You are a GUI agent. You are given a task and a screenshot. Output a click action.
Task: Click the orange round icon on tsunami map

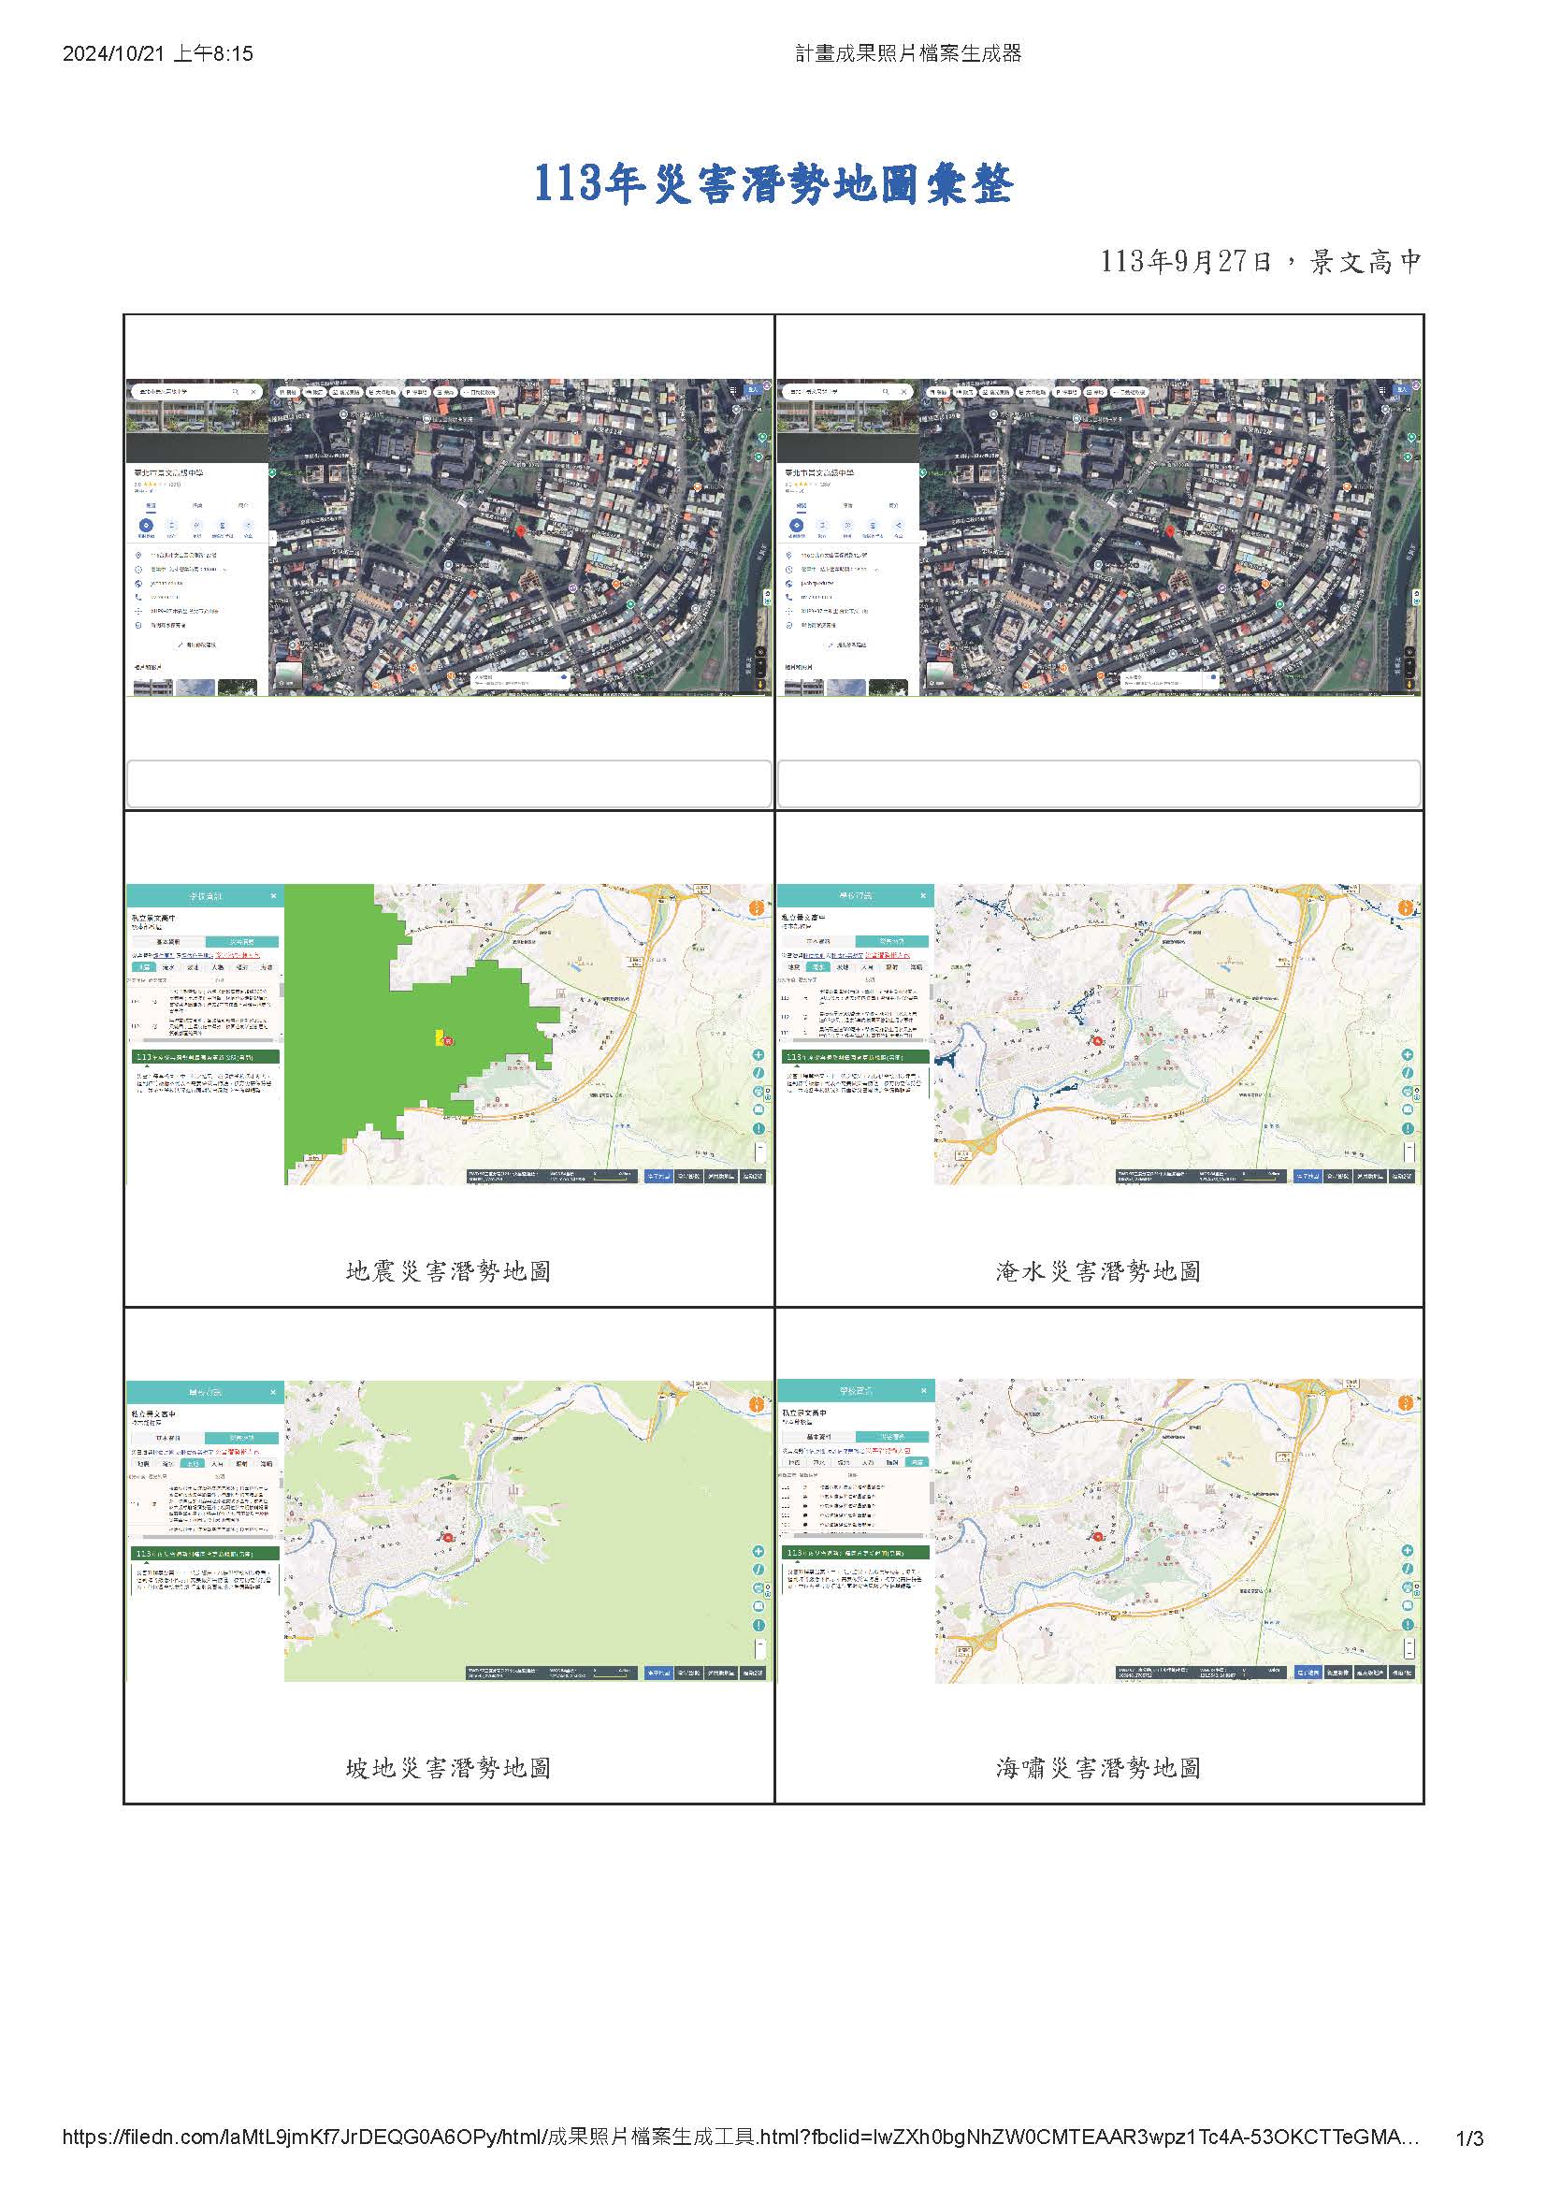click(x=1407, y=1403)
